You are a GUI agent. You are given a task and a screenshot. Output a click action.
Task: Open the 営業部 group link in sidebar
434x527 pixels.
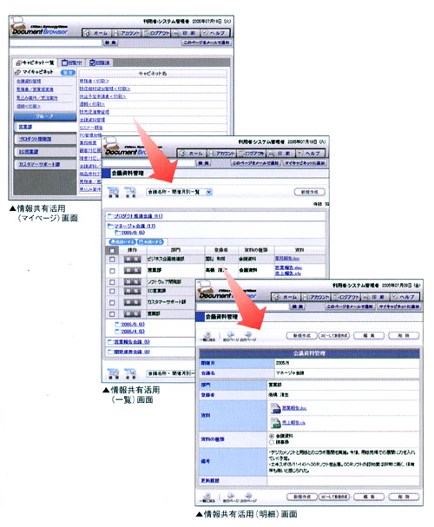pyautogui.click(x=25, y=127)
